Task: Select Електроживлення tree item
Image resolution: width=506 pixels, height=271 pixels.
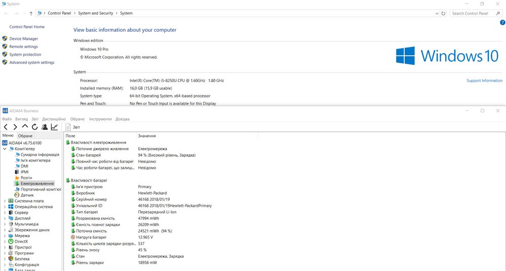Action: (37, 184)
